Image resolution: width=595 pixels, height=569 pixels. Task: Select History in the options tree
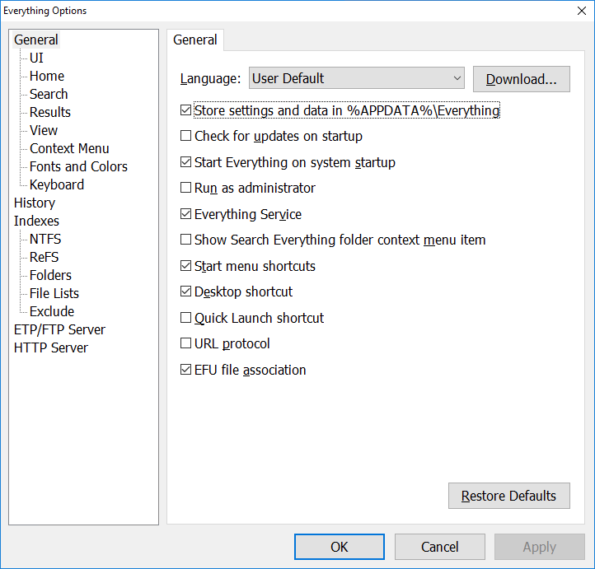pyautogui.click(x=35, y=203)
